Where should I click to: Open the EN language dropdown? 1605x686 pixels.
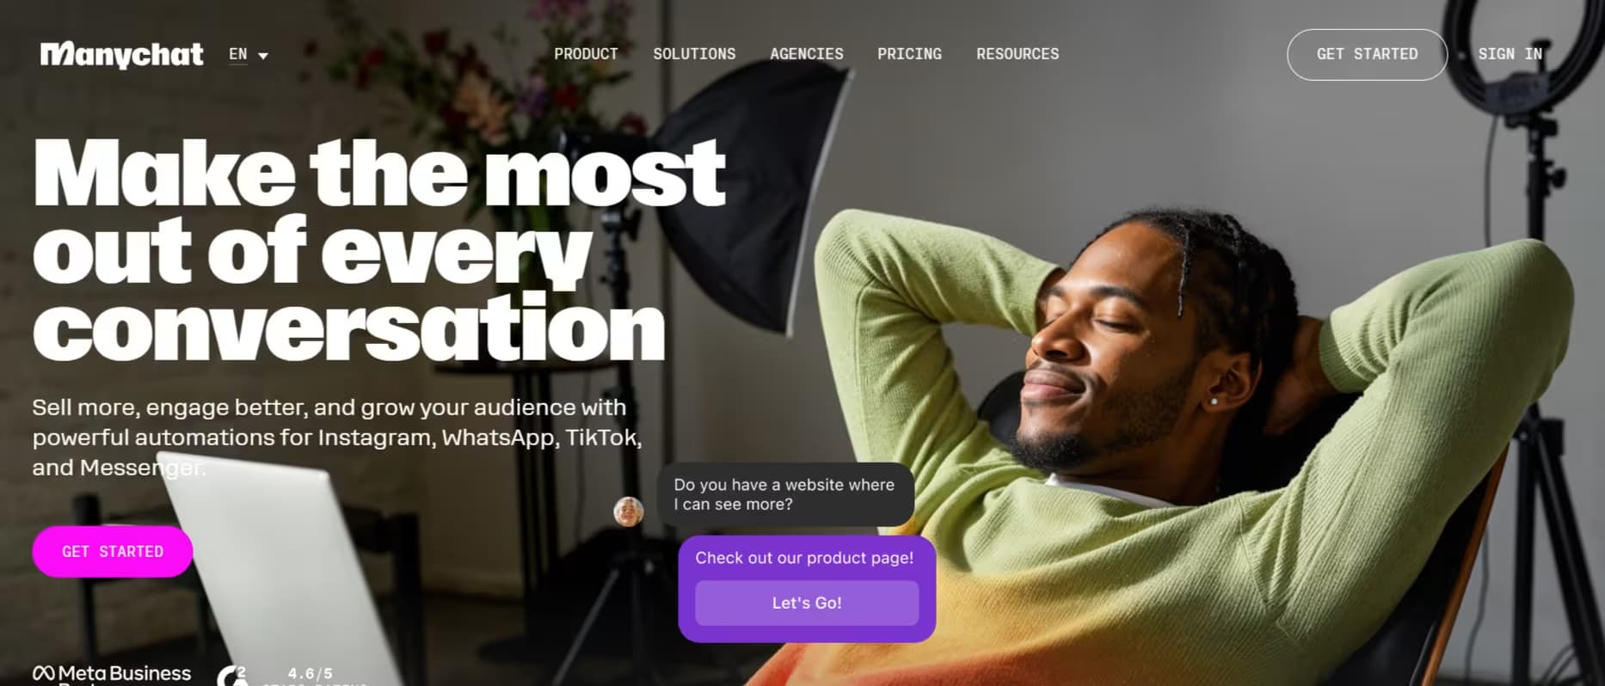[249, 54]
